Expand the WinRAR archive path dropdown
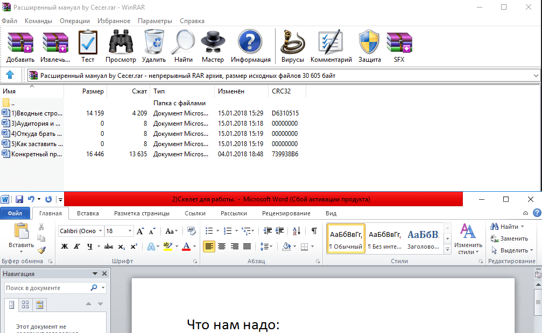 [535, 76]
